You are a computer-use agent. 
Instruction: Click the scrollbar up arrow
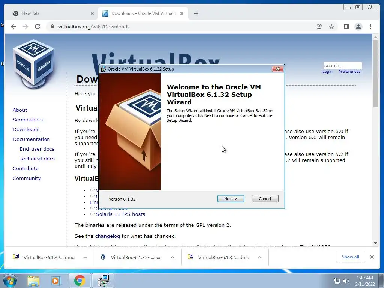375,37
